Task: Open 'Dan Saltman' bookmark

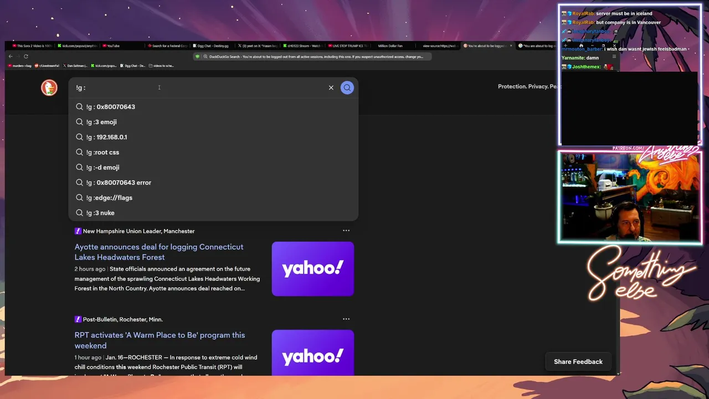Action: click(74, 65)
